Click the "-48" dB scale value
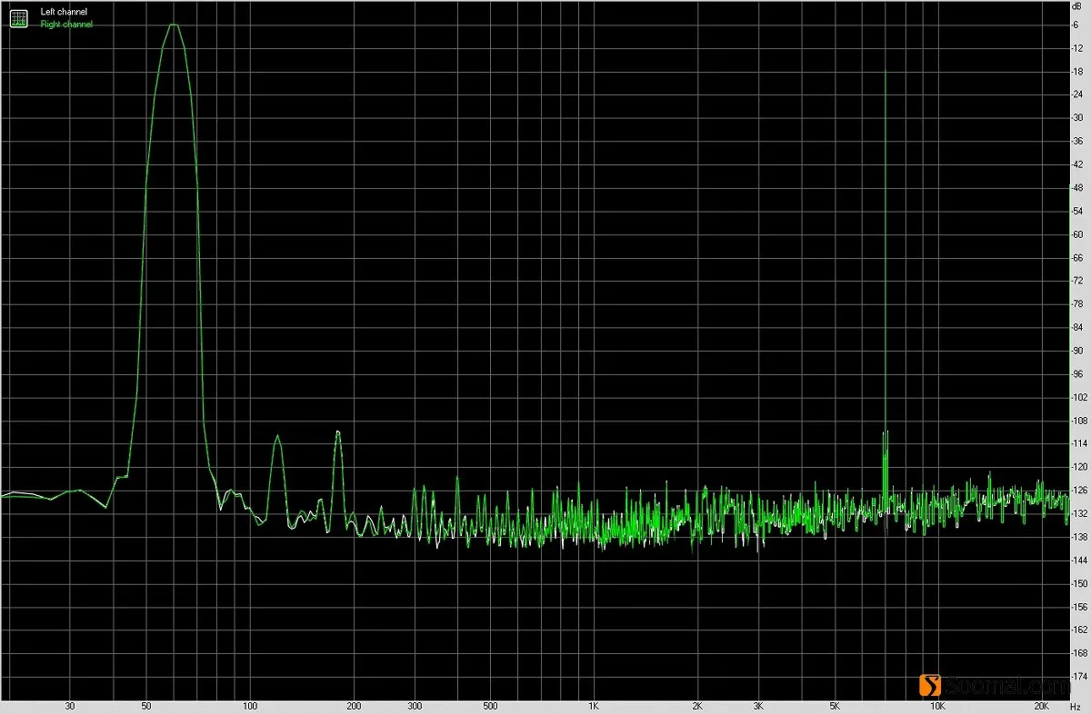The image size is (1091, 714). pyautogui.click(x=1077, y=188)
